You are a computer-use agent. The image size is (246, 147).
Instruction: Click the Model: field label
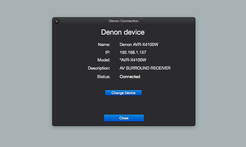coord(104,60)
